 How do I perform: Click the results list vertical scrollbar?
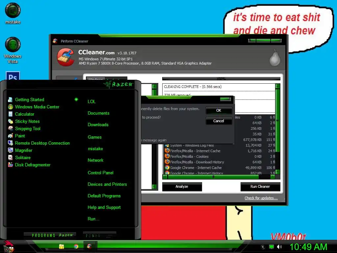point(278,129)
